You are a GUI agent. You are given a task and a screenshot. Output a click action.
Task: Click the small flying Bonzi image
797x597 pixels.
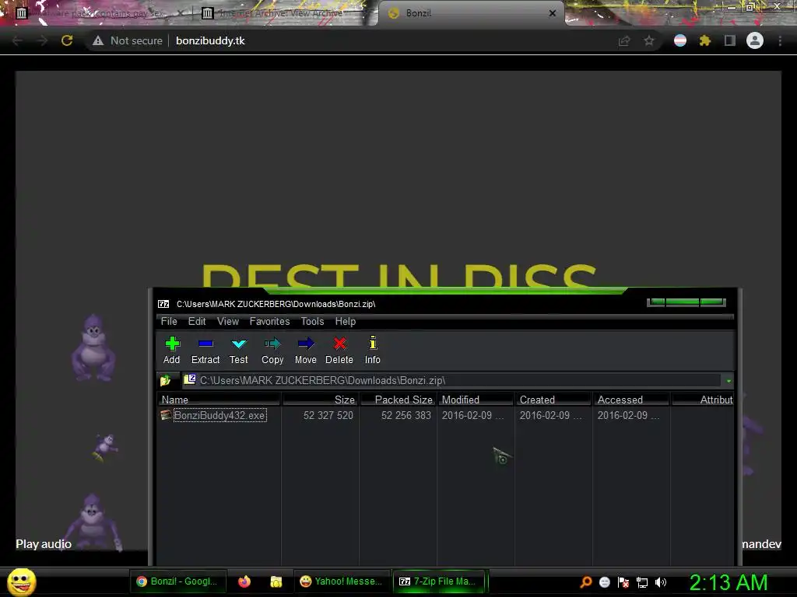[x=105, y=447]
